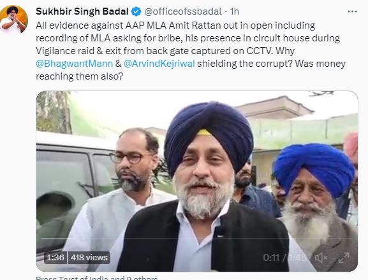Click the 1:36 remaining time badge
This screenshot has height=280, width=368.
[x=55, y=258]
